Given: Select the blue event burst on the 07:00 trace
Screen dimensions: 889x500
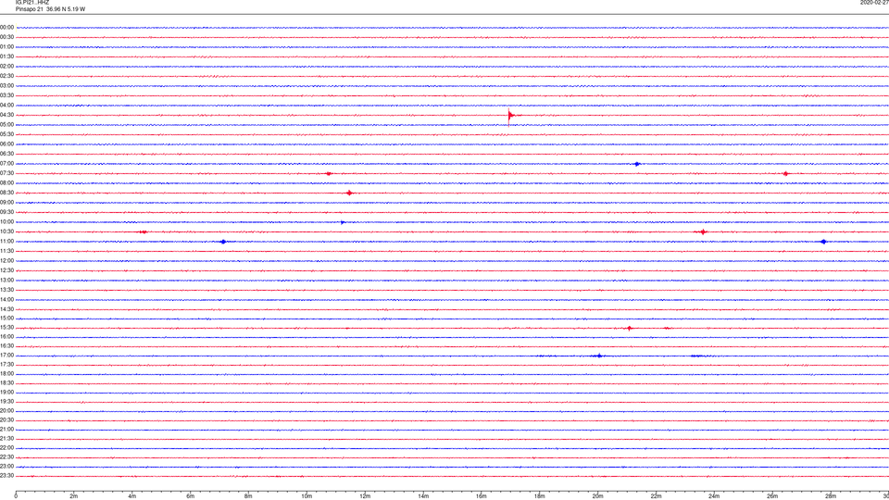Looking at the screenshot, I should coord(637,164).
